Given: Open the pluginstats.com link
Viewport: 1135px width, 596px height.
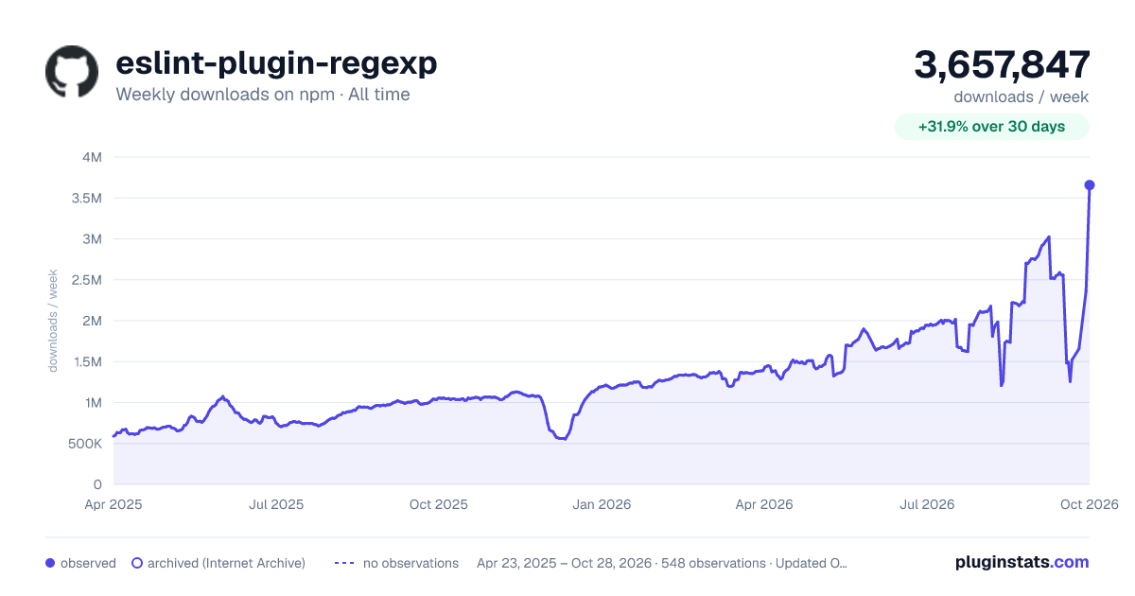Looking at the screenshot, I should coord(1022,562).
